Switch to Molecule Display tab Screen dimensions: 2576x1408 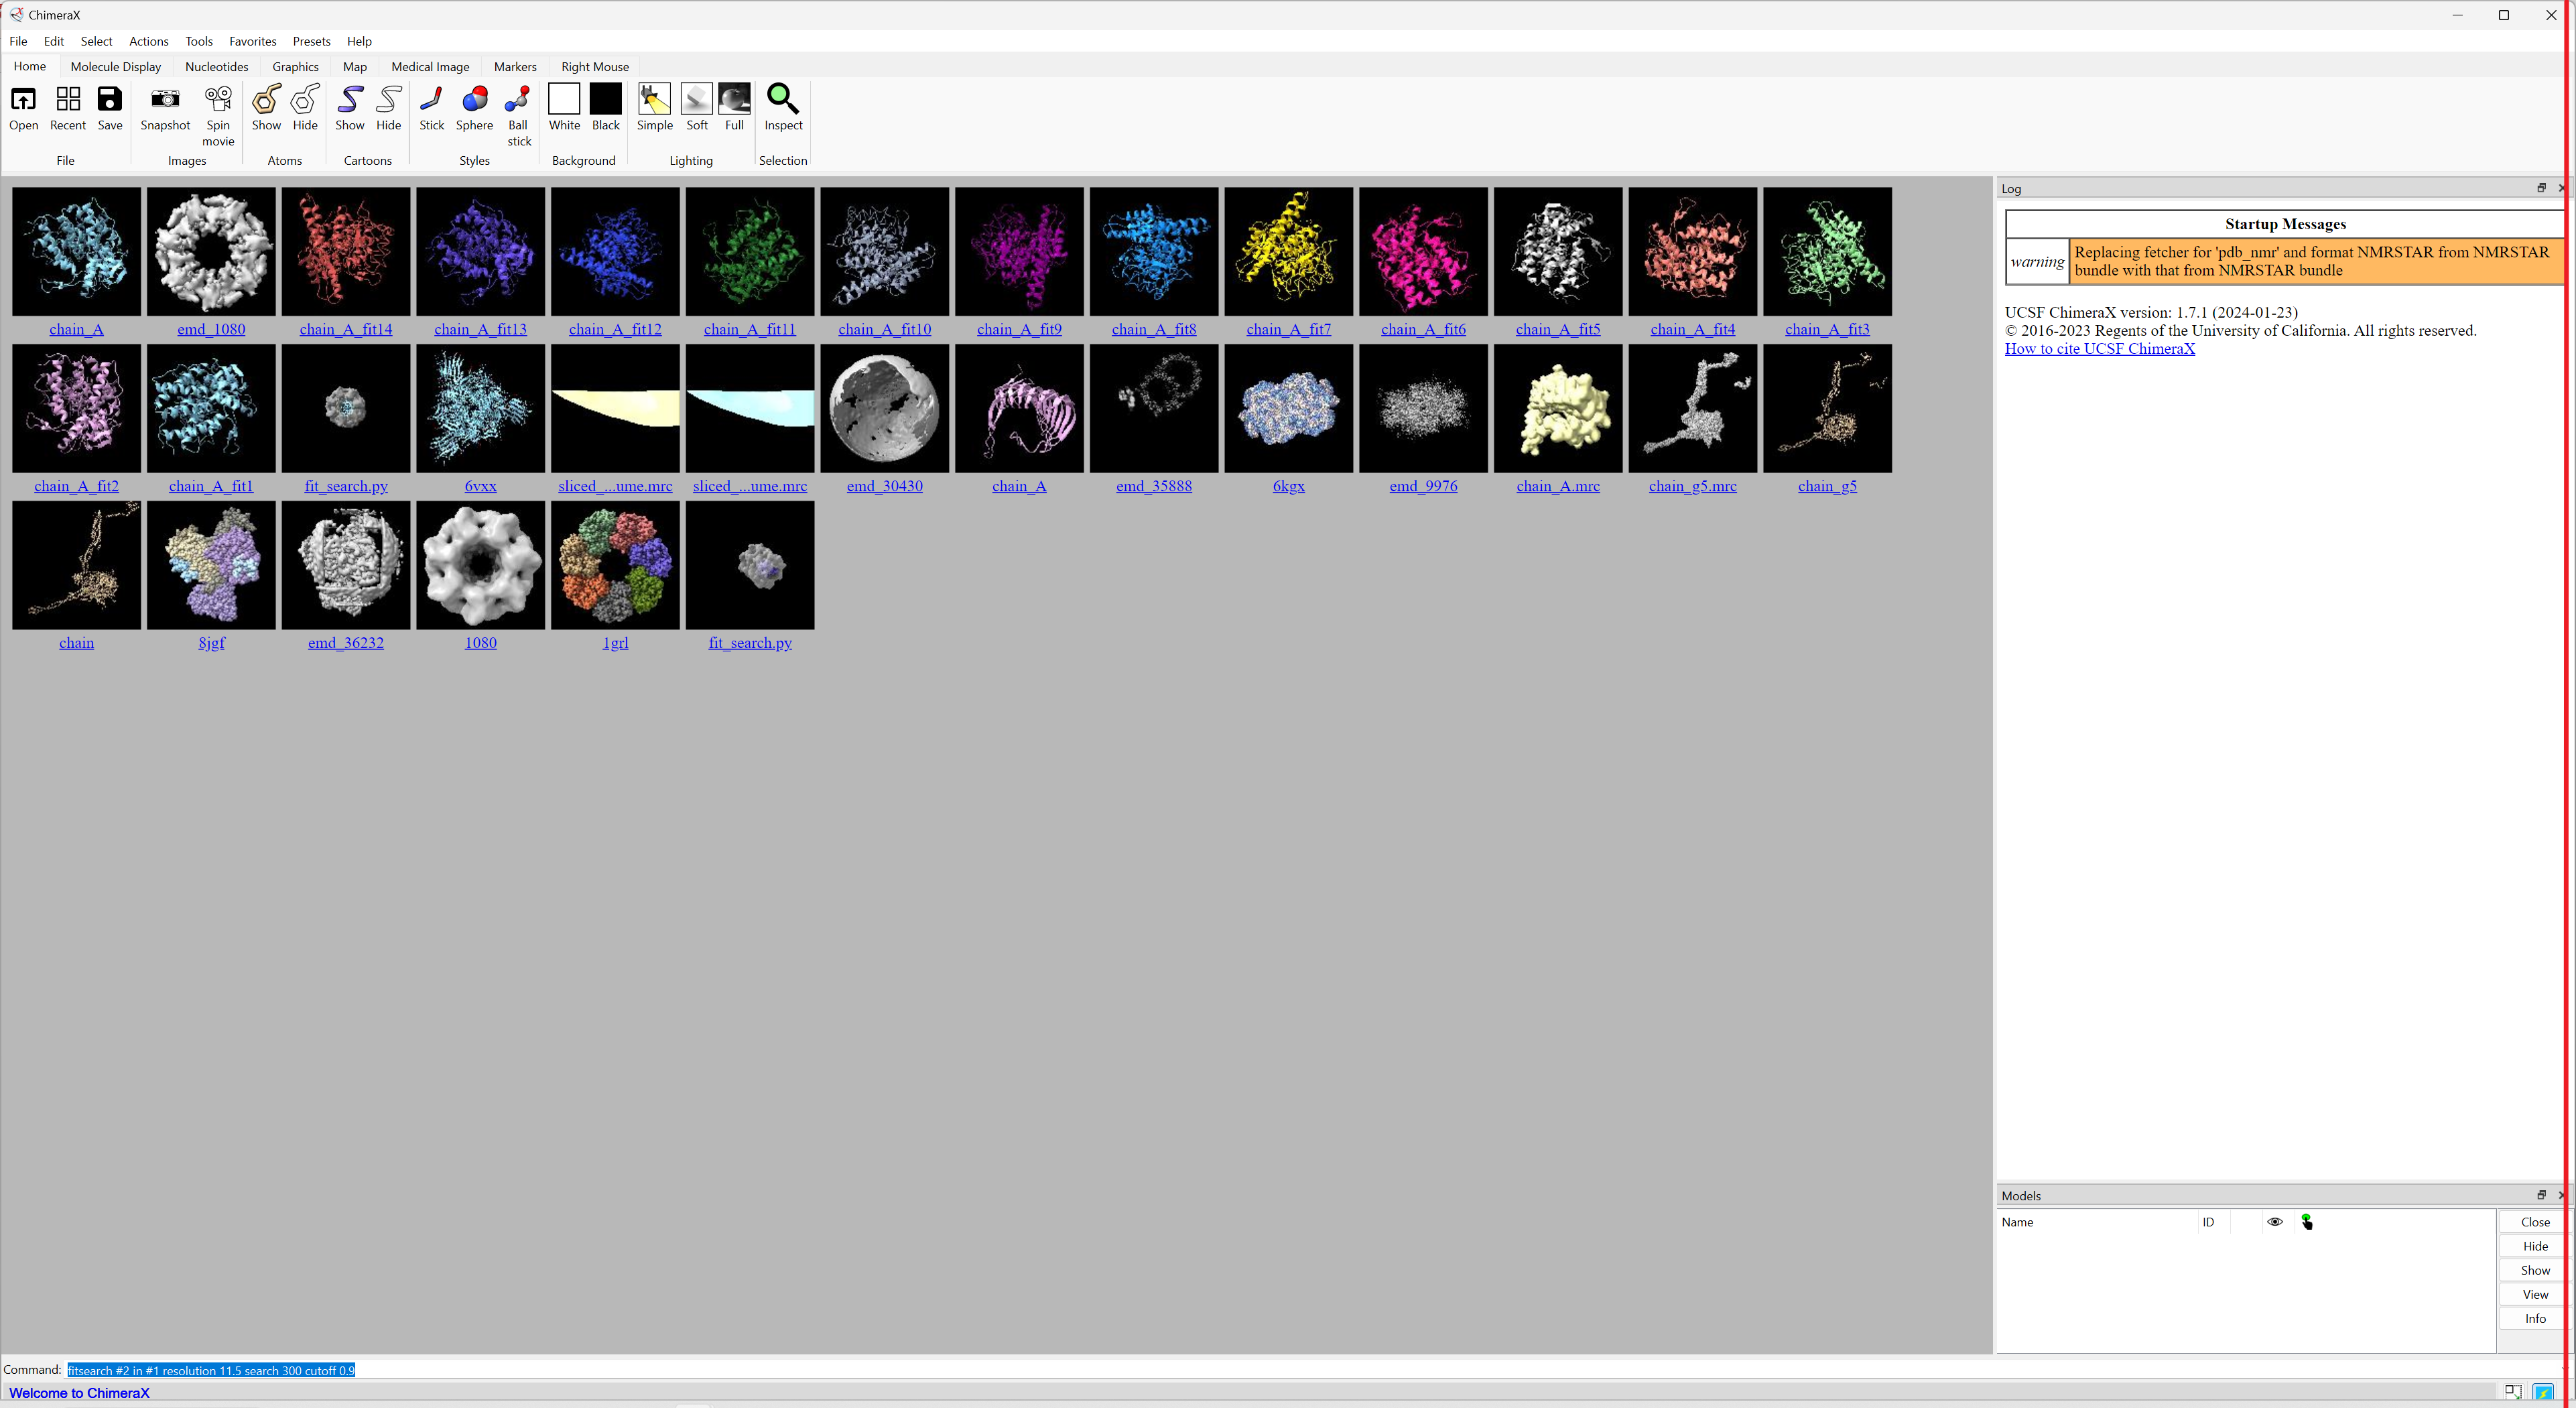click(116, 67)
